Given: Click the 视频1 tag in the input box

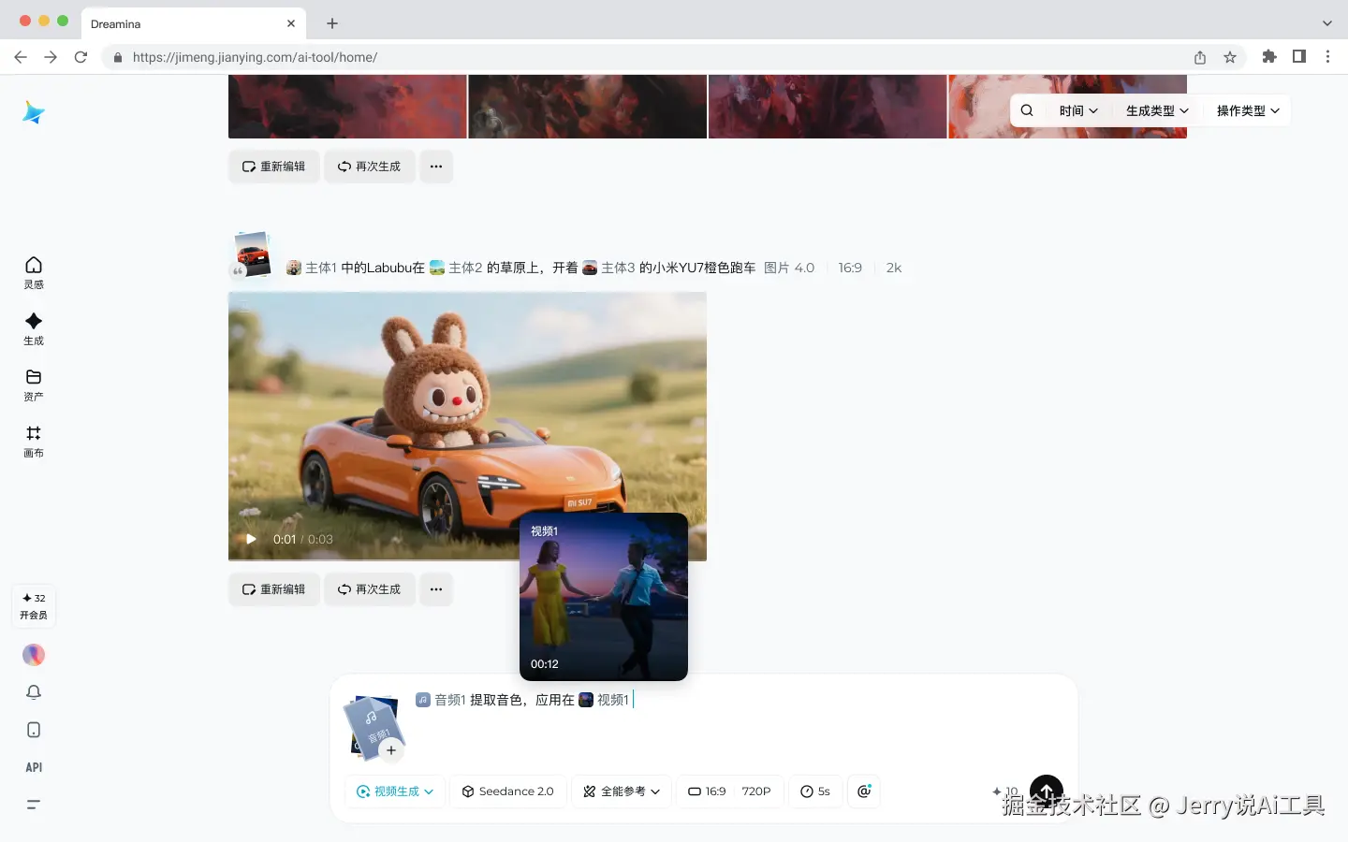Looking at the screenshot, I should click(x=604, y=700).
